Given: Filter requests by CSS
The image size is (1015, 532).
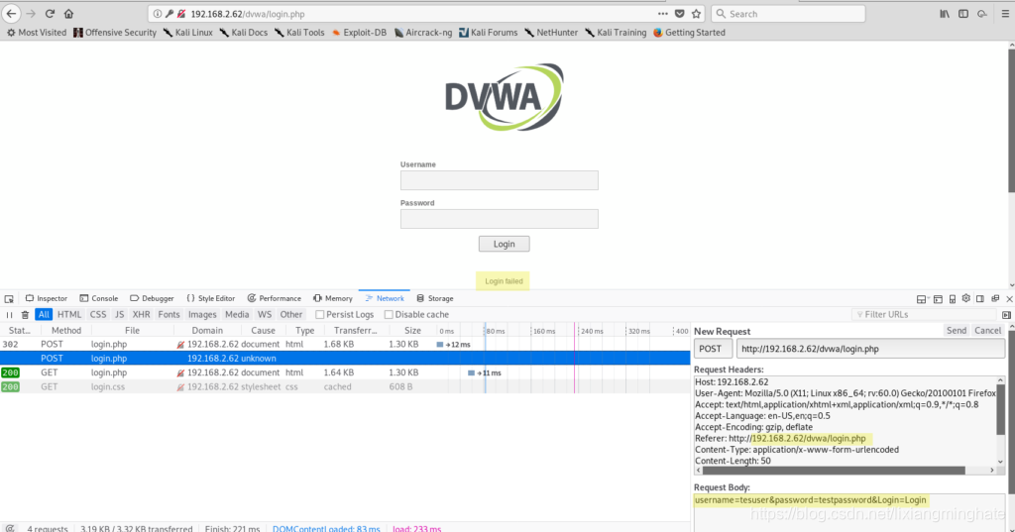Looking at the screenshot, I should point(98,314).
